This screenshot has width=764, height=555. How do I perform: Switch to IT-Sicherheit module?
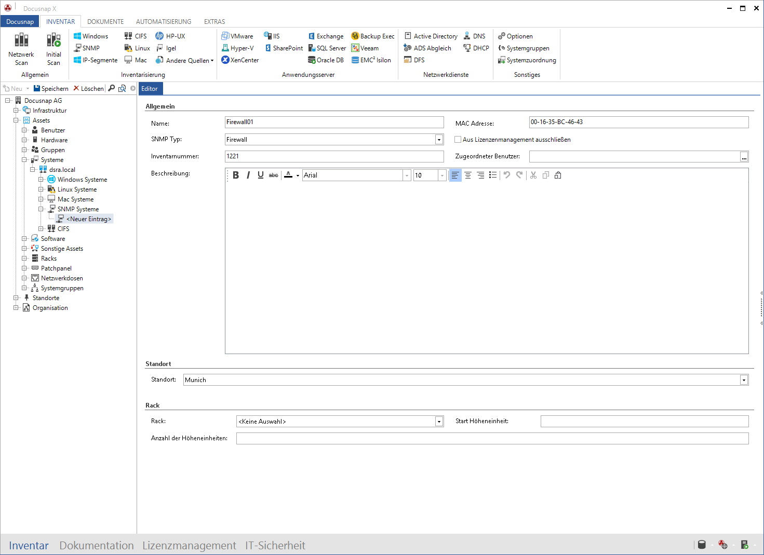275,546
